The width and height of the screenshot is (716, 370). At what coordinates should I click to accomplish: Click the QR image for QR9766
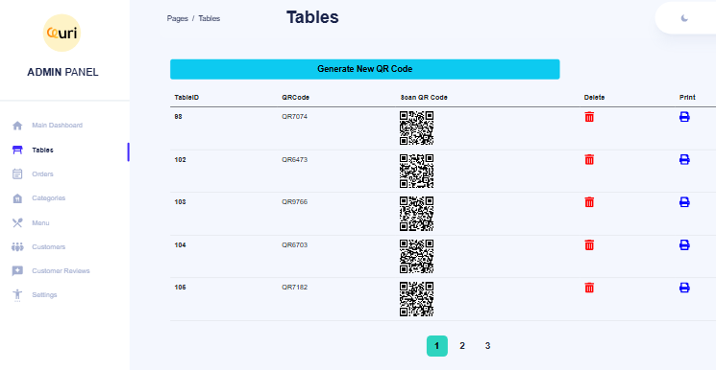(x=416, y=214)
